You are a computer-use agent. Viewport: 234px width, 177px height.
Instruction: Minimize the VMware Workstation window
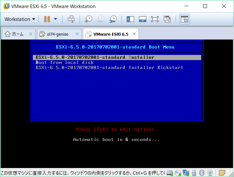[x=186, y=6]
